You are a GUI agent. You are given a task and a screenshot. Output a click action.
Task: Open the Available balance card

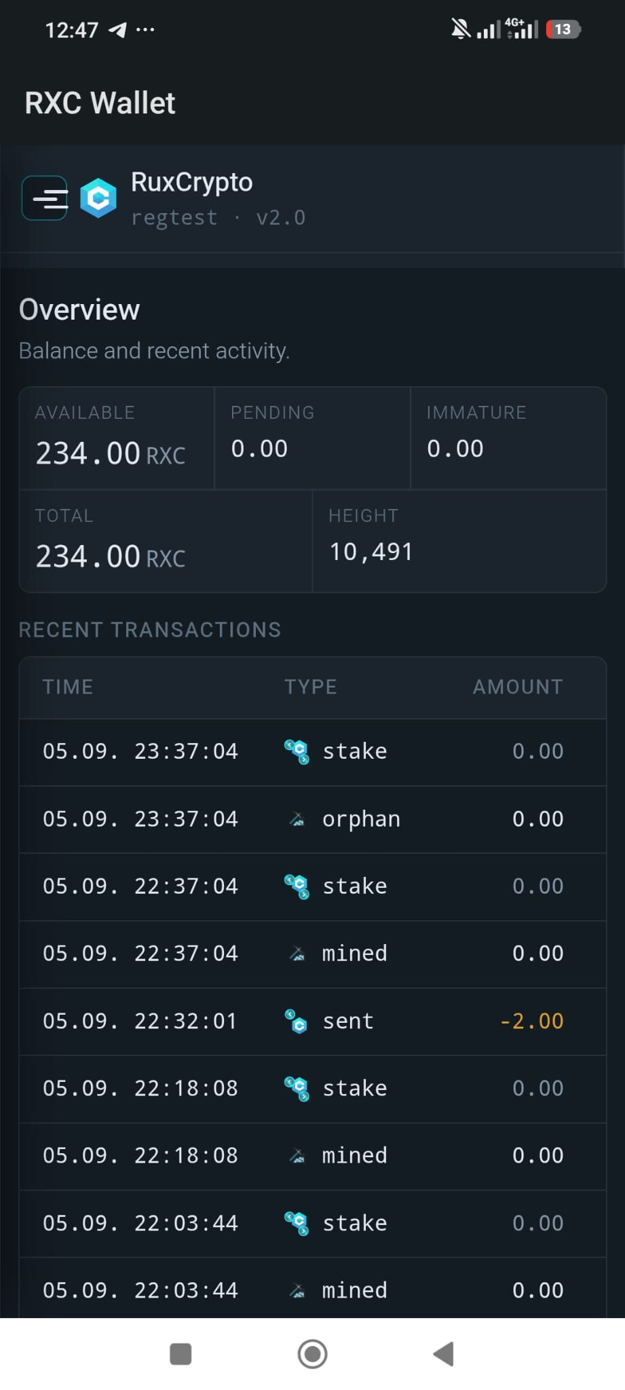point(117,438)
